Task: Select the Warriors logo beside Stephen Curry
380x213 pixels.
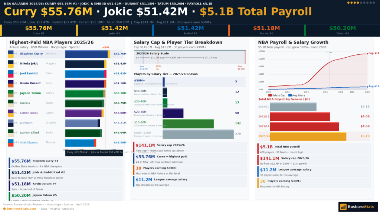Action: 11,54
